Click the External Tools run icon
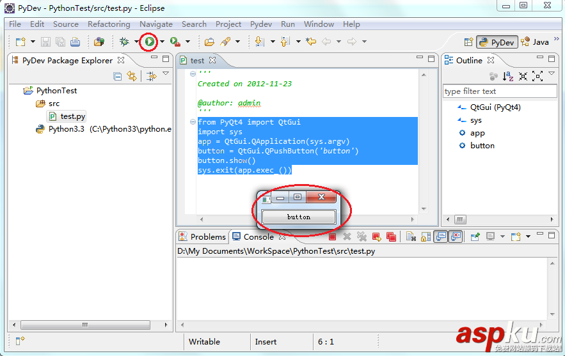Image resolution: width=565 pixels, height=356 pixels. coord(175,42)
